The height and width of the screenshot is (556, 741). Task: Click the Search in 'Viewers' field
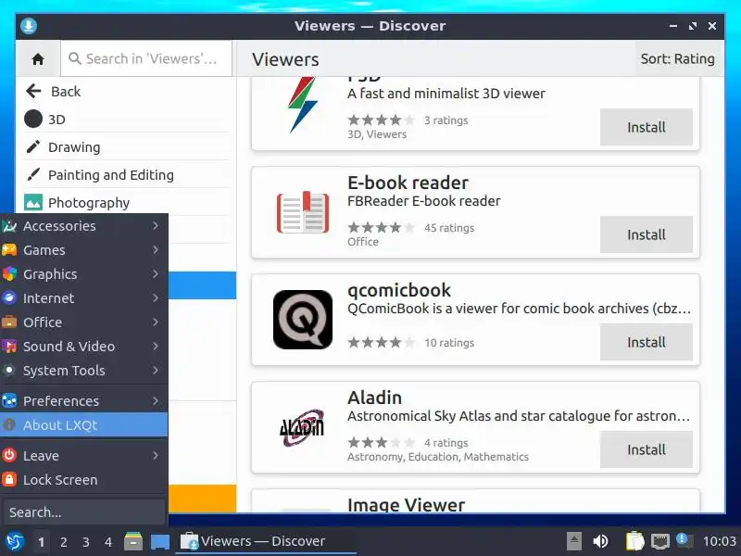[x=146, y=58]
